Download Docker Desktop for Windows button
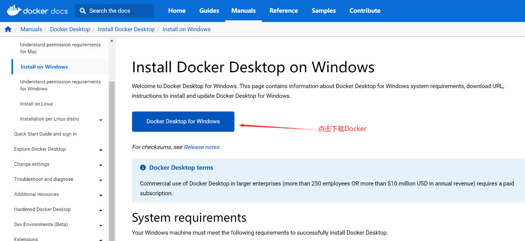525x241 pixels. [x=183, y=122]
